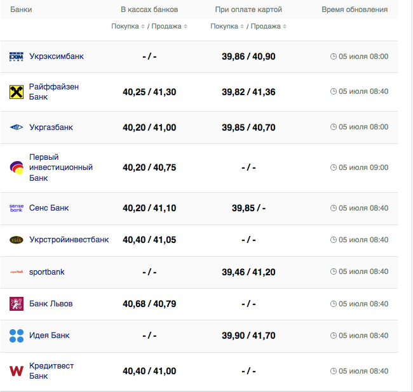413x392 pixels.
Task: Click the Укрэксимбанк EXIM logo icon
Action: (17, 56)
